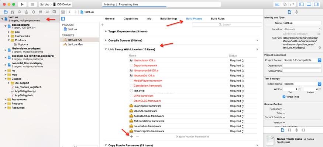Choose iOS Device as run destination
Image resolution: width=323 pixels, height=147 pixels.
62,4
